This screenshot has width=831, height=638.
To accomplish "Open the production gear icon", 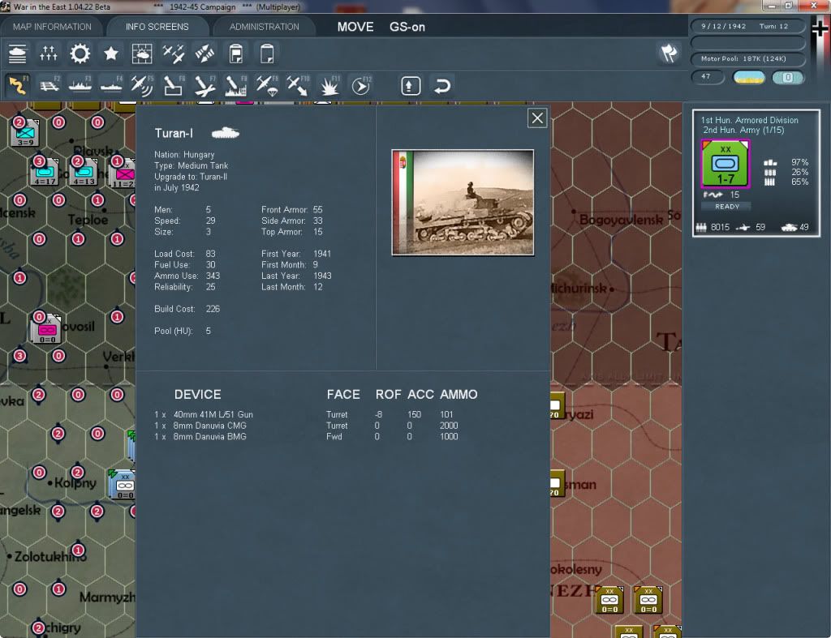I will (80, 54).
